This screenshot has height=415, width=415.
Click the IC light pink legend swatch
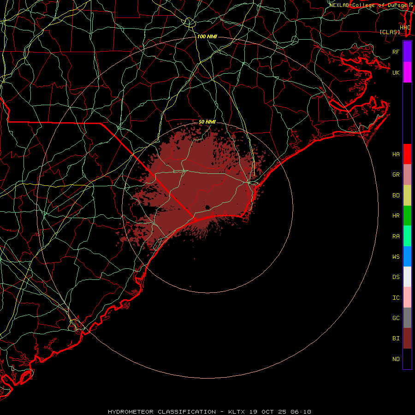click(407, 297)
